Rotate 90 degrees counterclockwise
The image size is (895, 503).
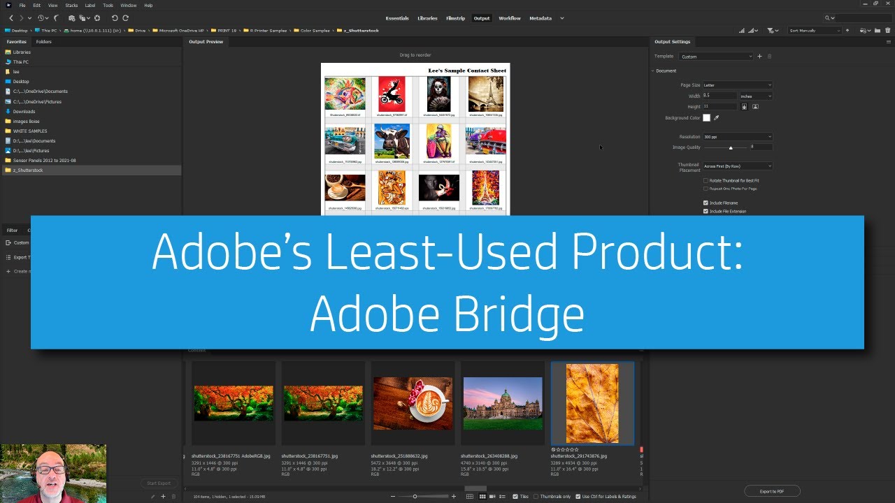pos(115,18)
